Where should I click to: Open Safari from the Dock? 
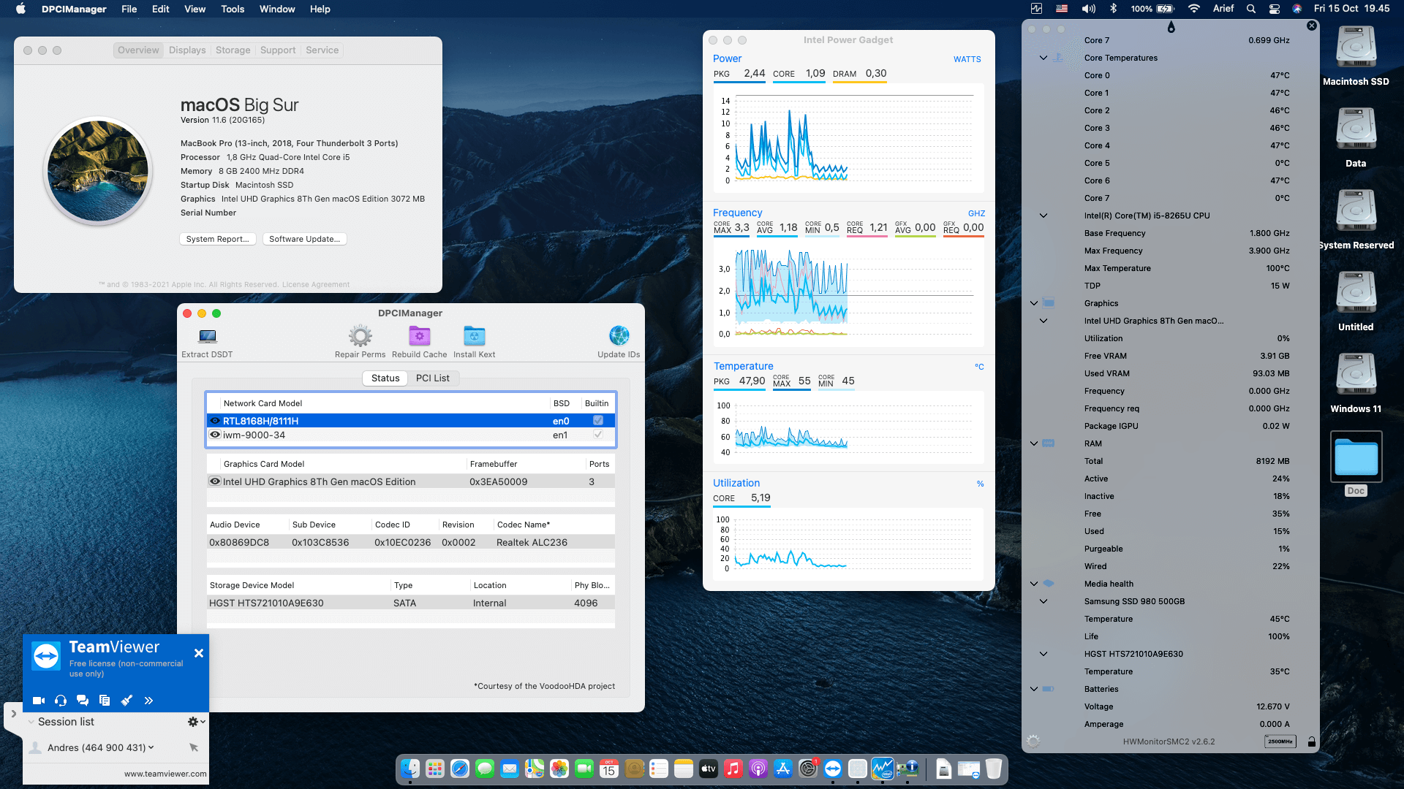click(459, 769)
